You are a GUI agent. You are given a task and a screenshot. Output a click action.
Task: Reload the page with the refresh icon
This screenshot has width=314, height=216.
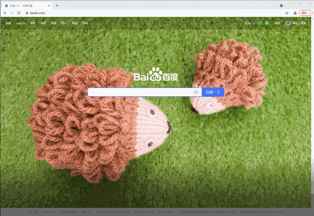tap(19, 13)
